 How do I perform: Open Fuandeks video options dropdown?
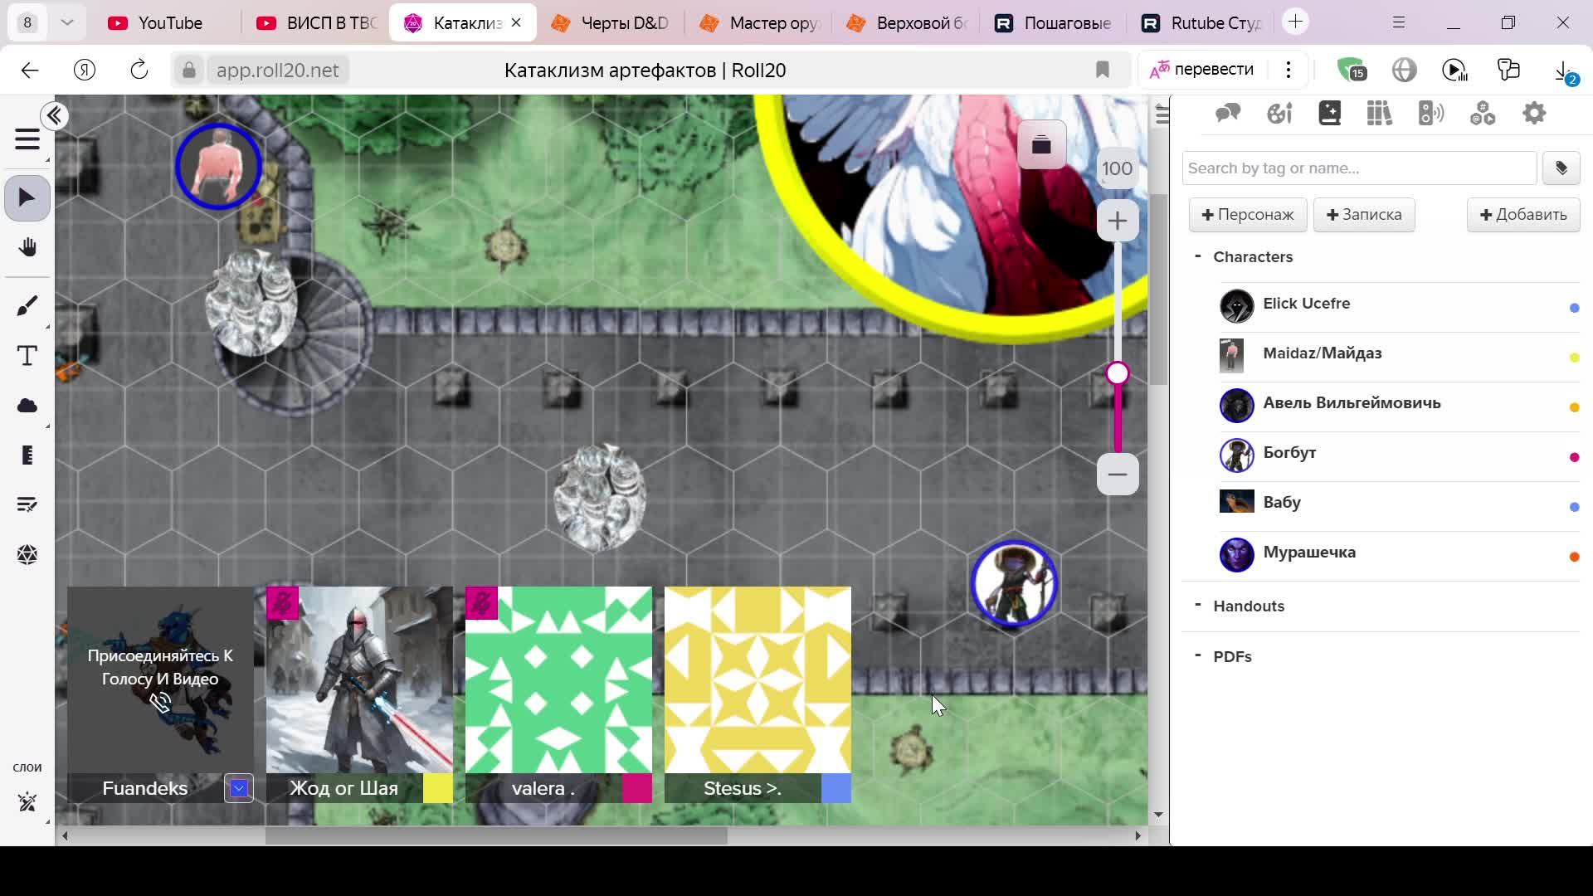coord(239,788)
